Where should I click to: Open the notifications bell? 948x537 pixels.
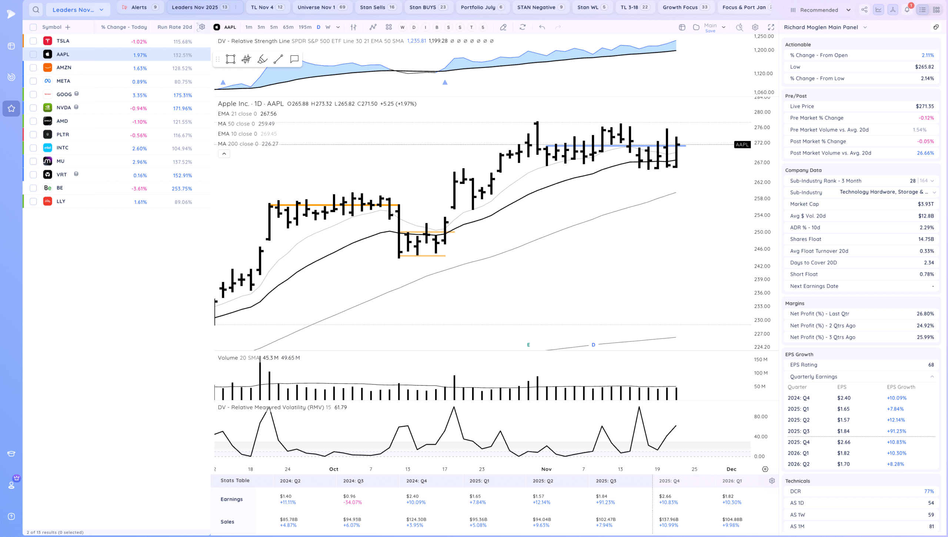tap(907, 10)
